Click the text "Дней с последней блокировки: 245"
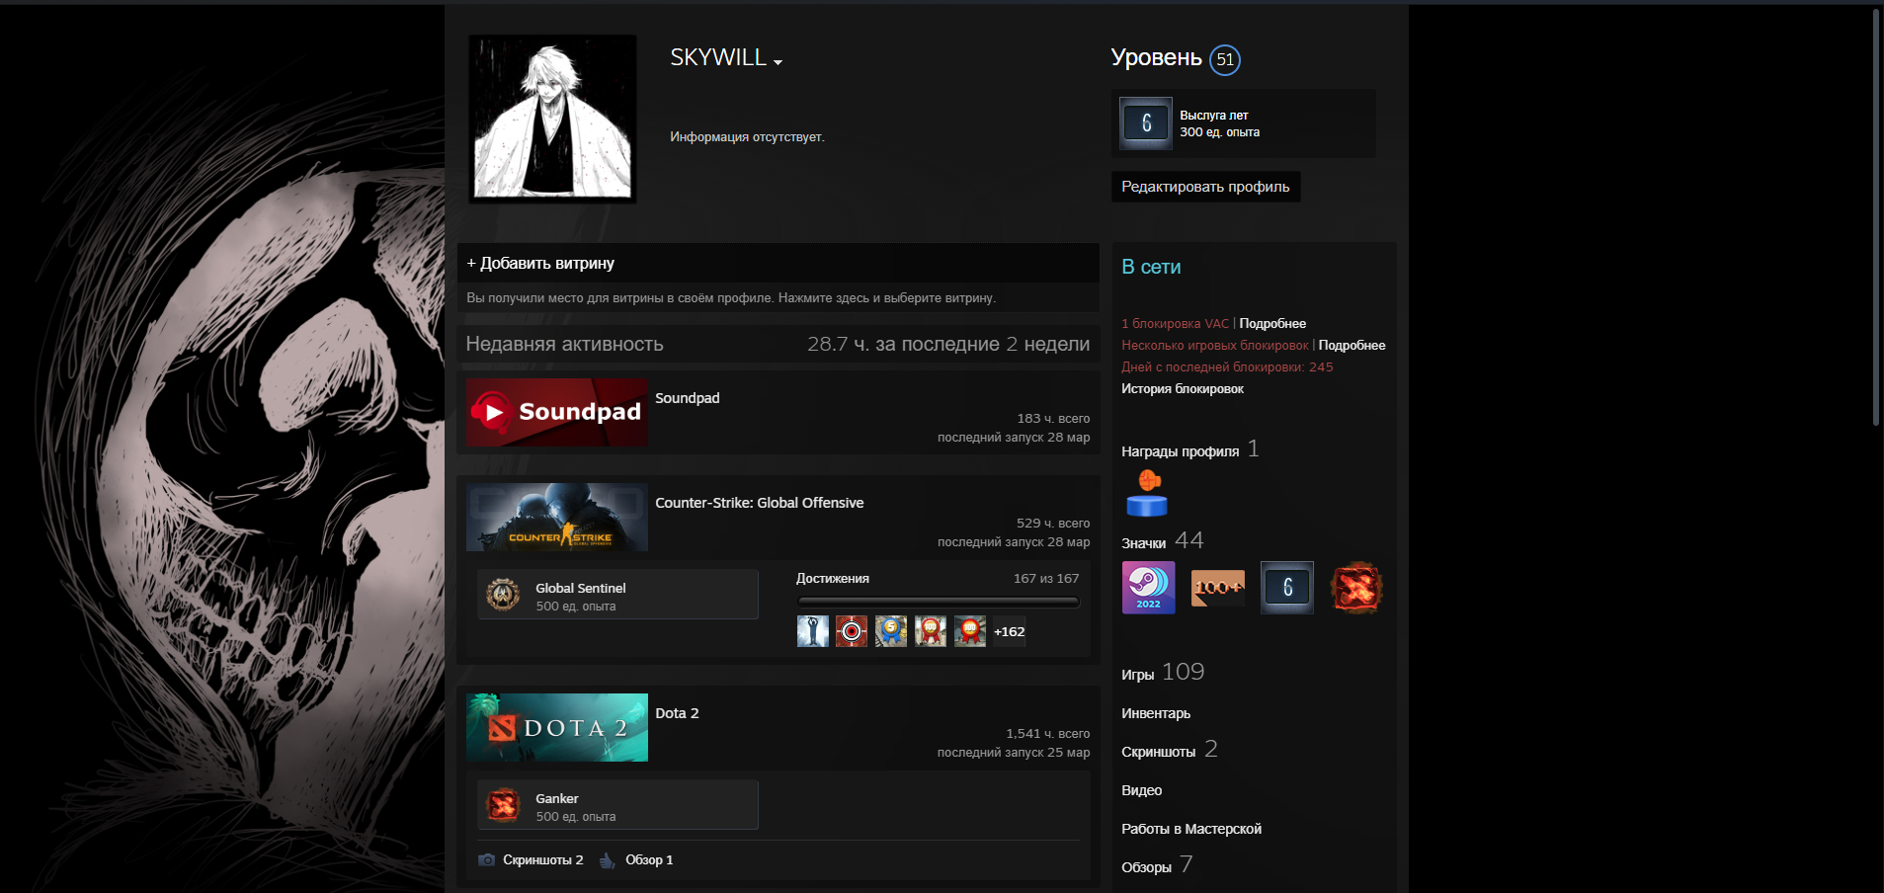 coord(1227,367)
